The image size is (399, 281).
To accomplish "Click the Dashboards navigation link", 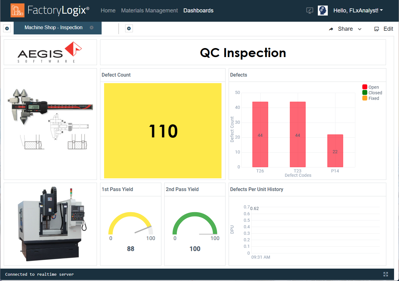I will pos(198,10).
